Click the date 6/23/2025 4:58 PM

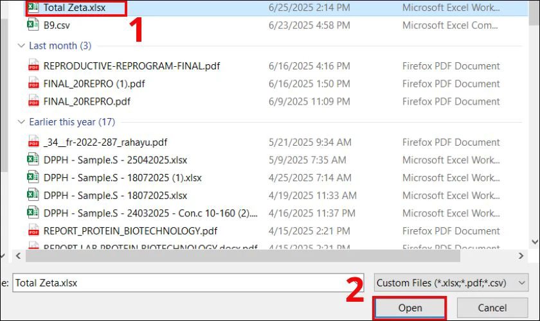pos(309,26)
